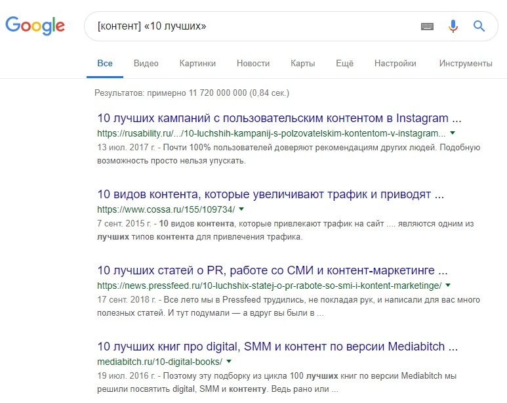Expand dropdown arrow next to rusability.ru URL
Screen dimensions: 507x403
[x=453, y=133]
